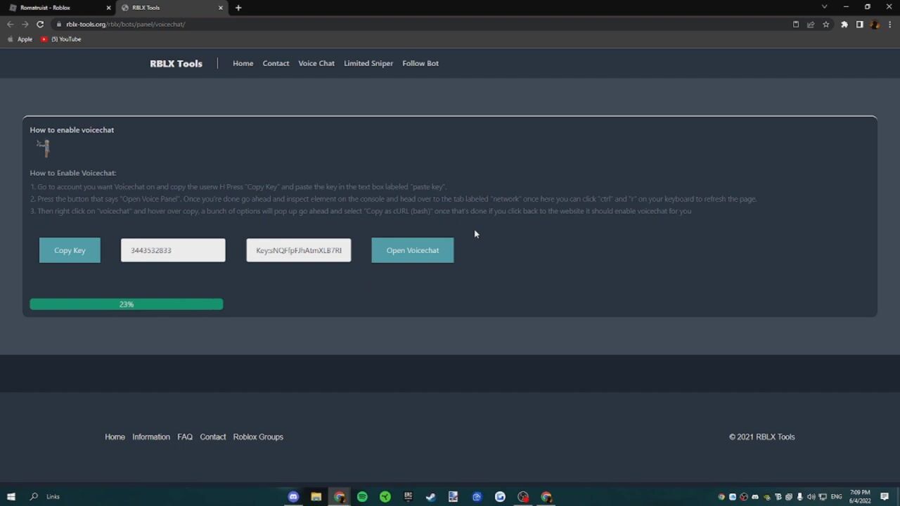Click the browser forward arrow
Image resolution: width=900 pixels, height=506 pixels.
[x=25, y=24]
